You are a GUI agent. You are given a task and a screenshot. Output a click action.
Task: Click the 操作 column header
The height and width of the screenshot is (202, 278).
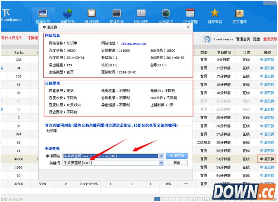pos(268,53)
